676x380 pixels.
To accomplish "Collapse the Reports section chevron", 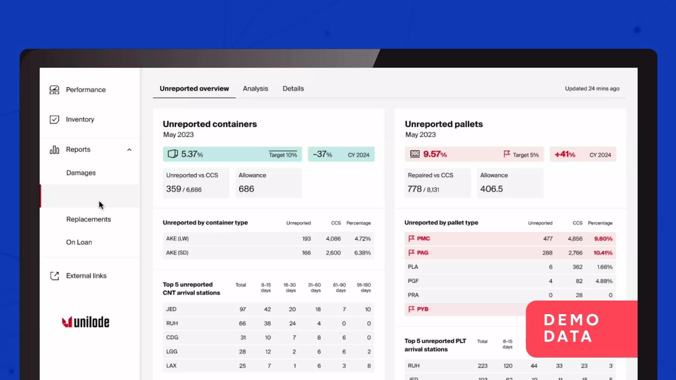I will tap(129, 150).
